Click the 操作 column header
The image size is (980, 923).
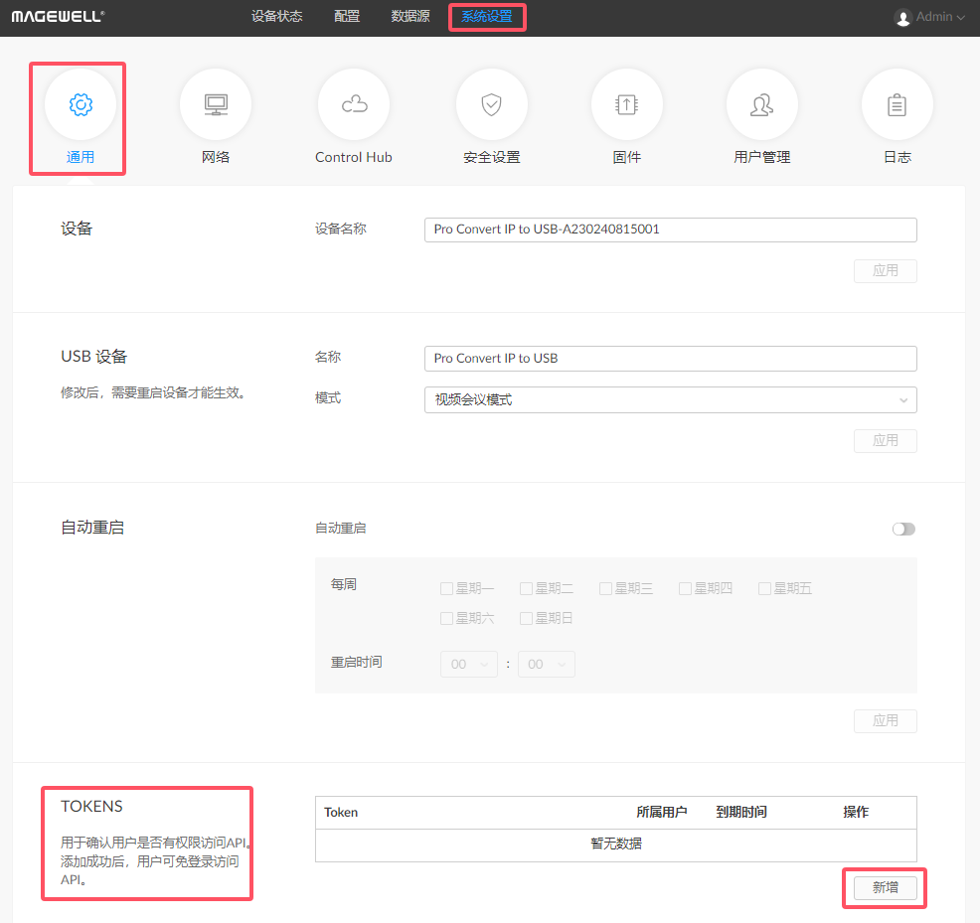(856, 812)
